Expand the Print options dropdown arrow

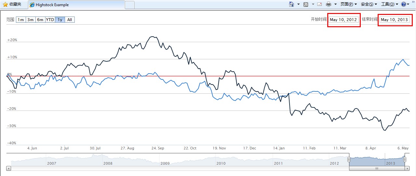[x=335, y=4]
